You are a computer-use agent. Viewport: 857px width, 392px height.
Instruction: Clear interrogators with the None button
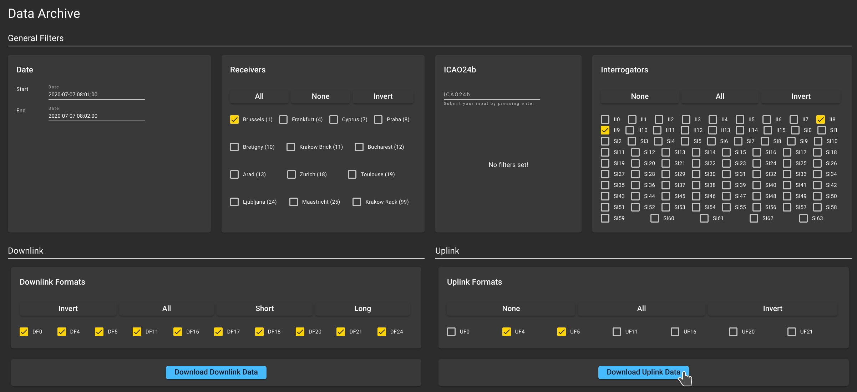tap(640, 96)
